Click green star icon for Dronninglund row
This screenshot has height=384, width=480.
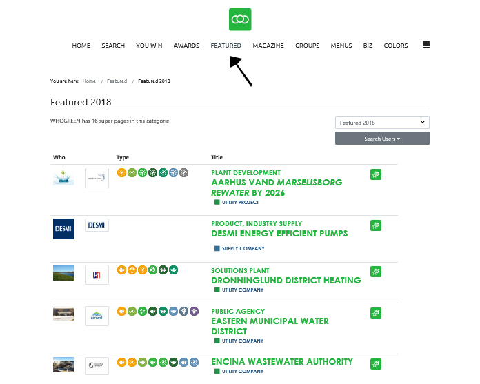376,272
